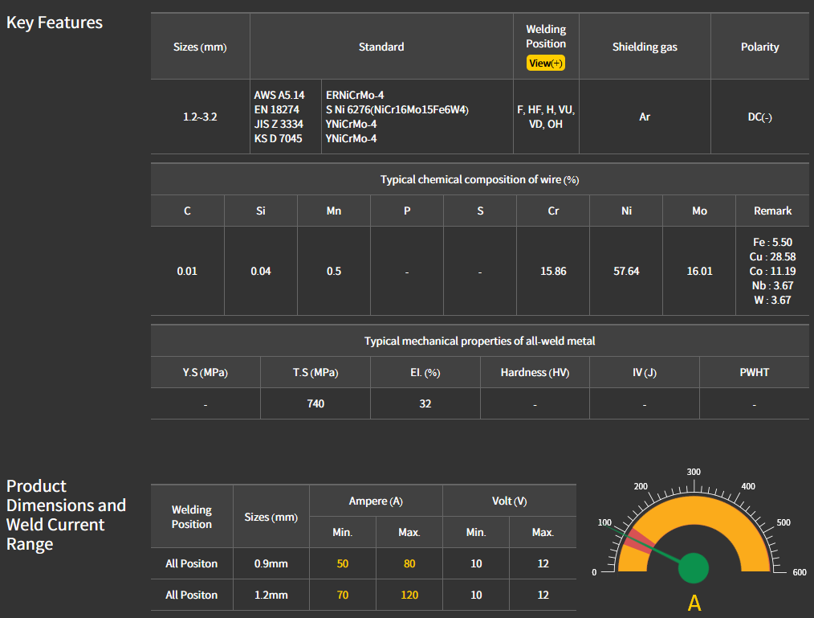The image size is (814, 618).
Task: Click the yellow View(+) button
Action: pyautogui.click(x=546, y=63)
